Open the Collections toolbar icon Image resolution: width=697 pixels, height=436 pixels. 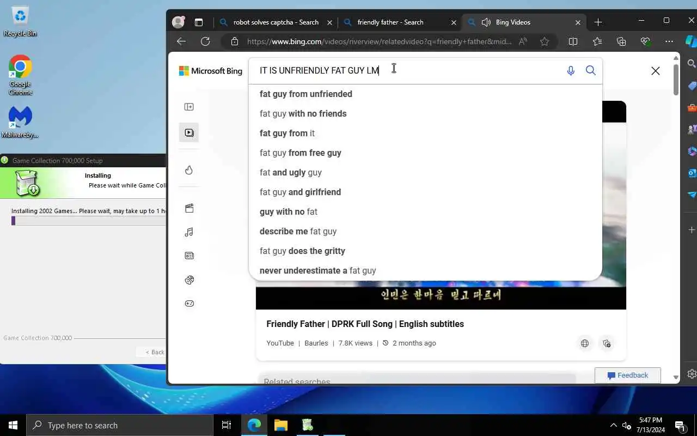point(621,41)
